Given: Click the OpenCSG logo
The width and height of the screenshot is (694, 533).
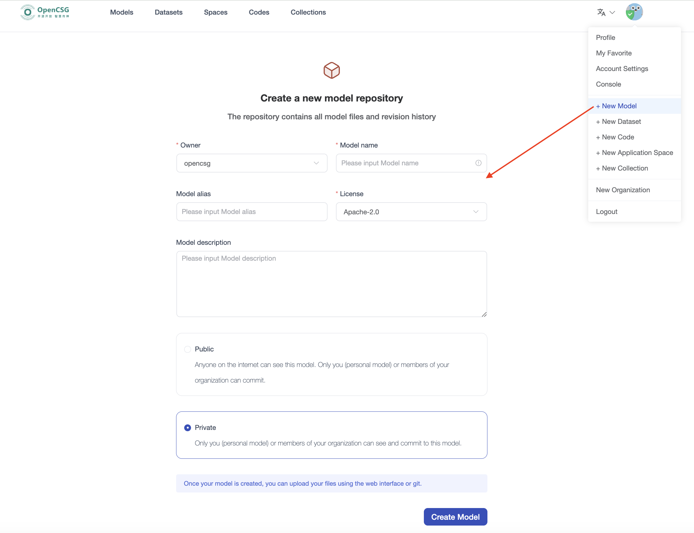Looking at the screenshot, I should (44, 12).
